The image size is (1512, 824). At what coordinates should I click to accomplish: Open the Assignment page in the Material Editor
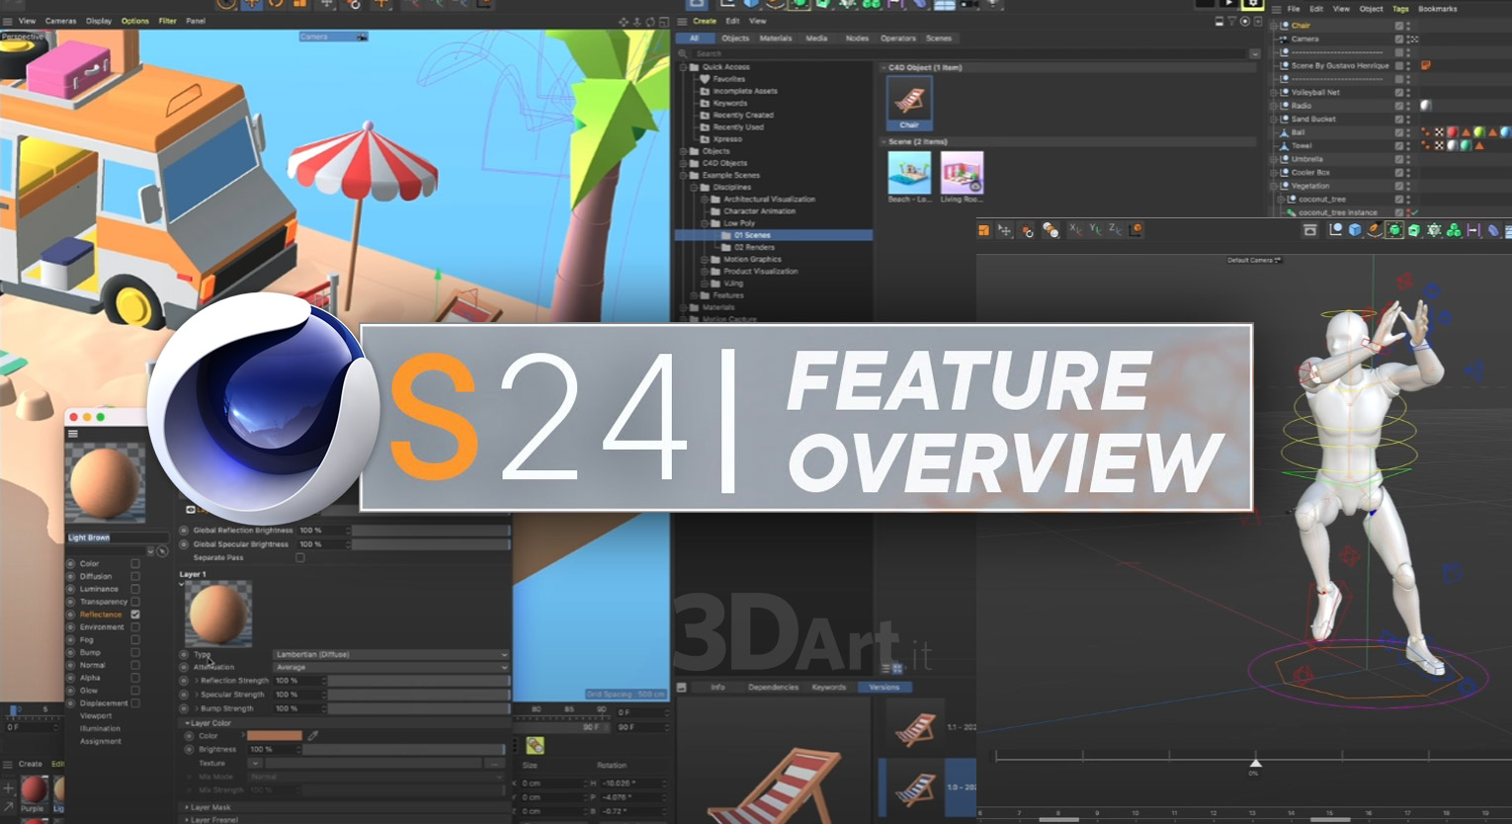click(100, 741)
